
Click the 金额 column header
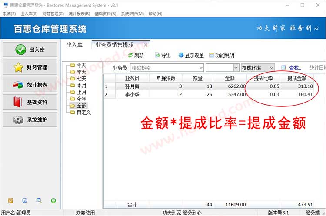[230, 78]
